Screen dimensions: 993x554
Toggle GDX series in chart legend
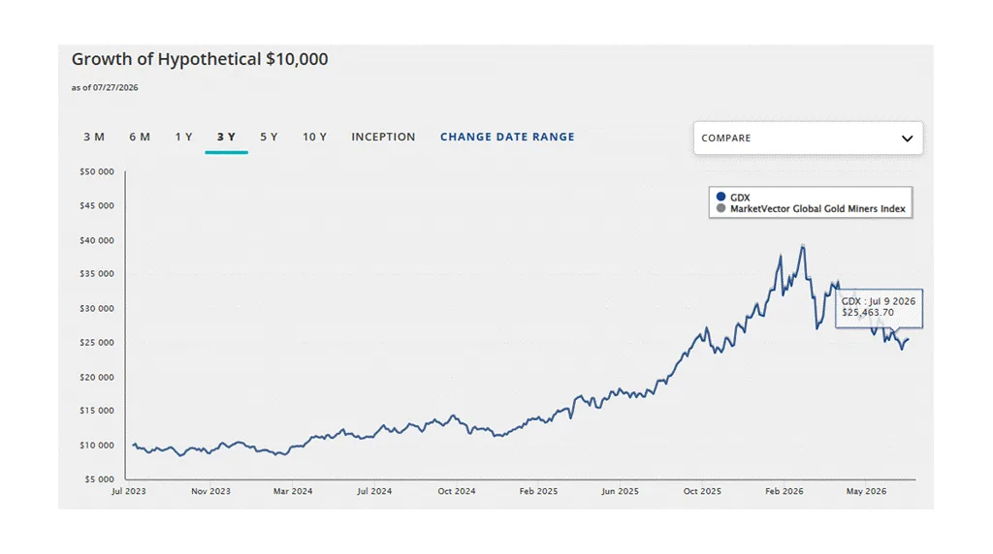click(x=733, y=198)
